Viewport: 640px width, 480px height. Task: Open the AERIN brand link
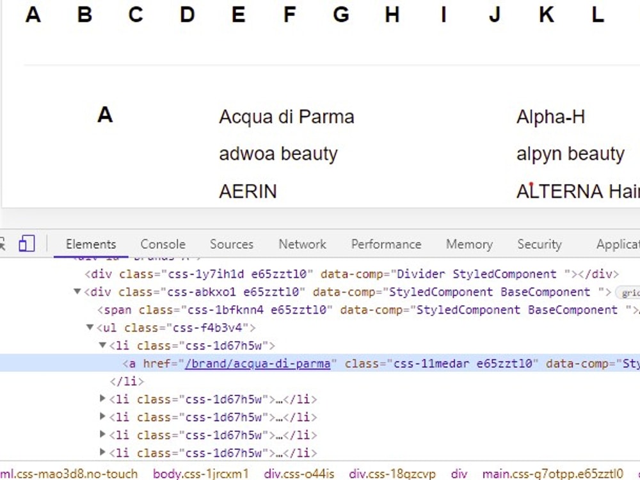pos(248,191)
